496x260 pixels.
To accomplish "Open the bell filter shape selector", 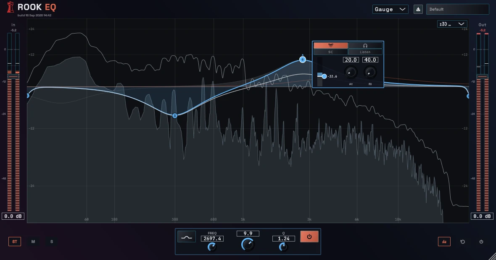I will tap(187, 237).
